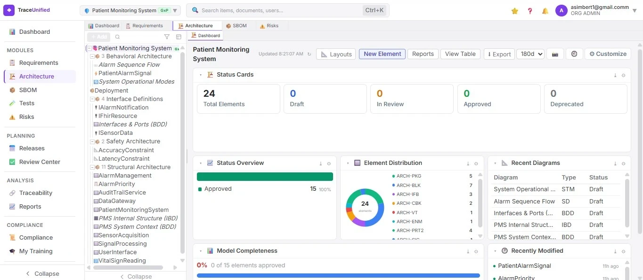The height and width of the screenshot is (280, 643).
Task: Switch to the Risks top tab
Action: point(269,26)
